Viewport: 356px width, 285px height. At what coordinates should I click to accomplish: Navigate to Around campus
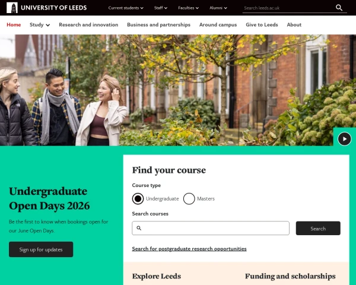click(218, 25)
